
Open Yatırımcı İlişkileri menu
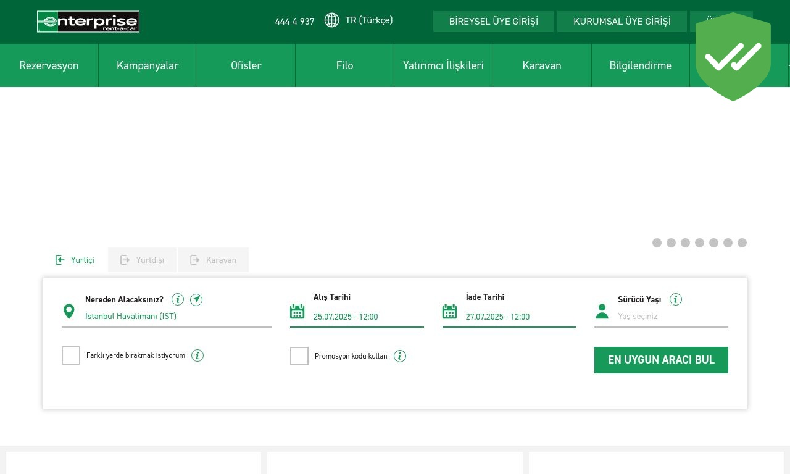[443, 65]
